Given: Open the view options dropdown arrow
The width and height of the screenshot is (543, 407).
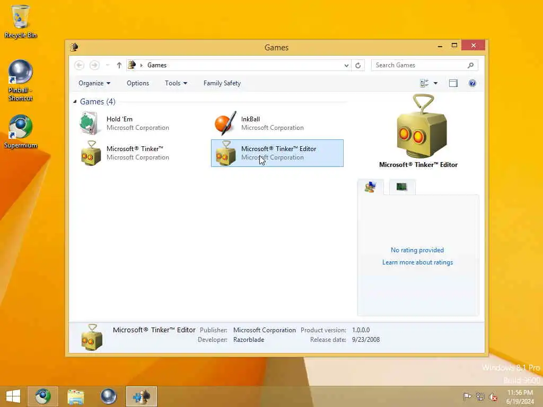Looking at the screenshot, I should (436, 83).
